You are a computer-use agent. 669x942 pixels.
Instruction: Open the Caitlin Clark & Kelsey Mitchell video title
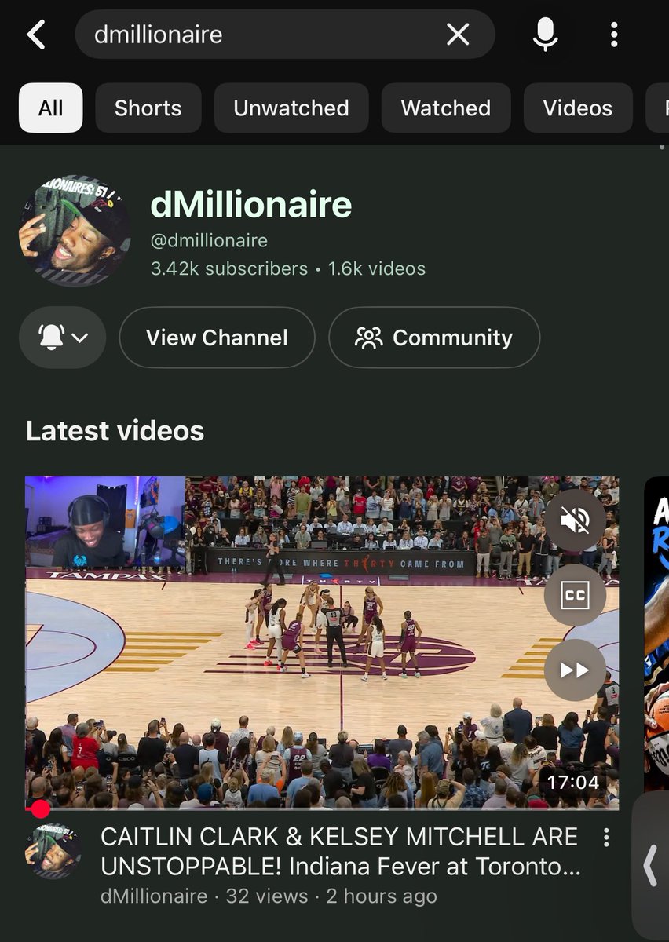pyautogui.click(x=341, y=852)
